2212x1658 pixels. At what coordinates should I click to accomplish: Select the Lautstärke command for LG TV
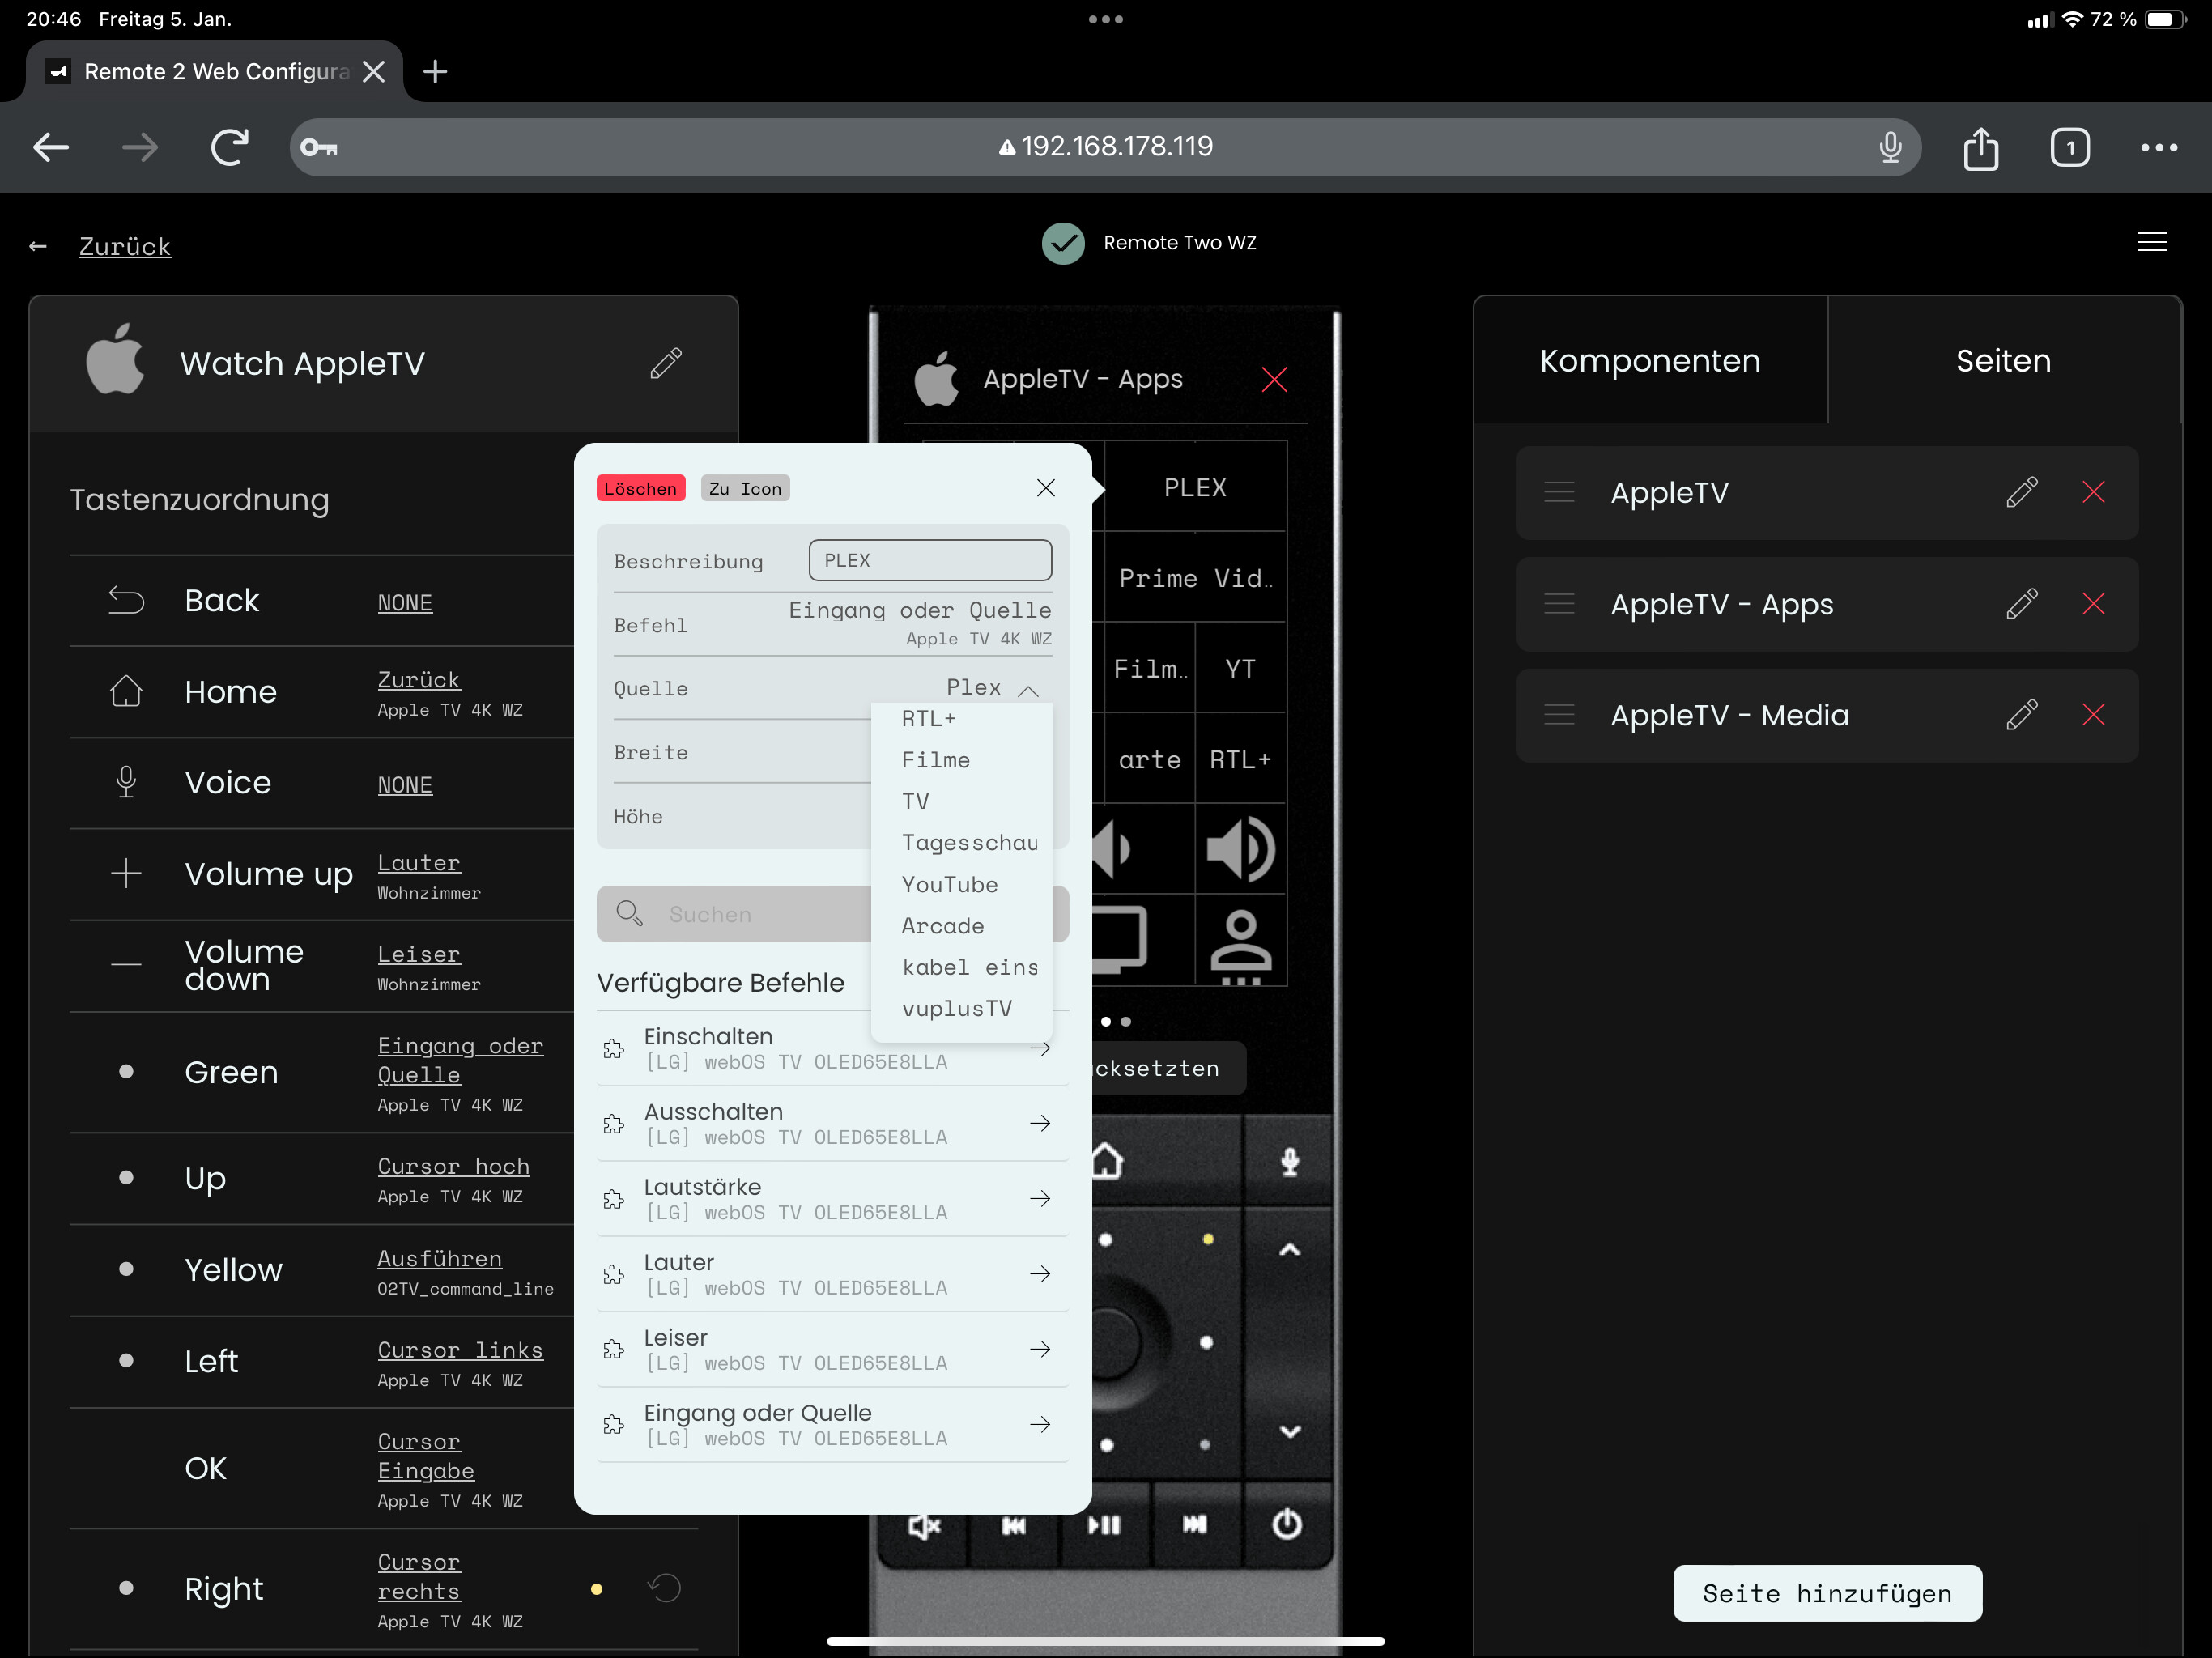point(832,1198)
